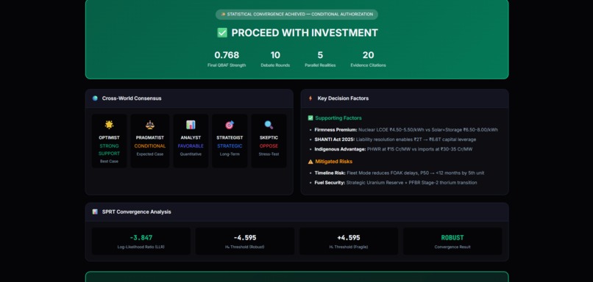Click the SPRT Convergence Analysis title
The height and width of the screenshot is (282, 593).
(137, 211)
